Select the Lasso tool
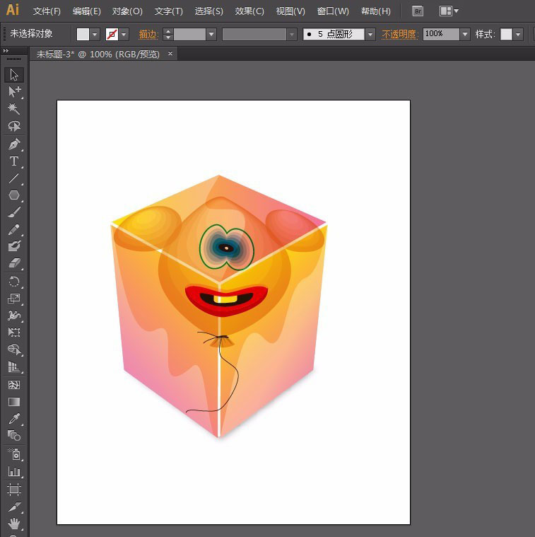 point(14,126)
